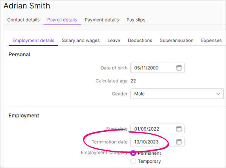The image size is (226, 168).
Task: Open the Deductions sub-tab
Action: (140, 40)
